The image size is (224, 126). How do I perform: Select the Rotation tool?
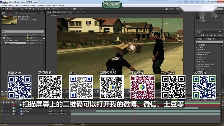pos(15,9)
